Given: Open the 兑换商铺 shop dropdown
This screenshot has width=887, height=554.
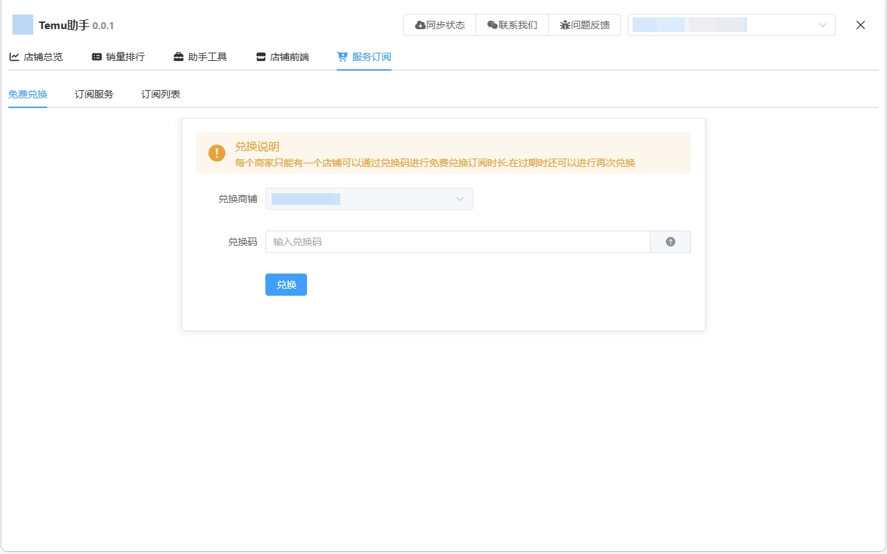Looking at the screenshot, I should [369, 199].
